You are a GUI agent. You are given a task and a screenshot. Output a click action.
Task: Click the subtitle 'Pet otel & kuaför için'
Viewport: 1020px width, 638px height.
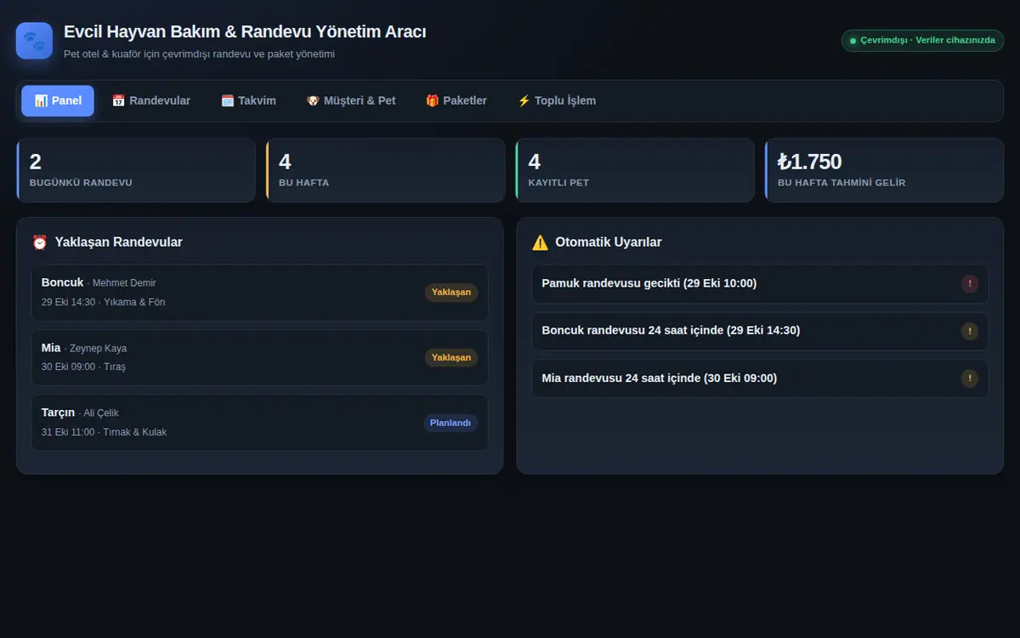coord(199,54)
